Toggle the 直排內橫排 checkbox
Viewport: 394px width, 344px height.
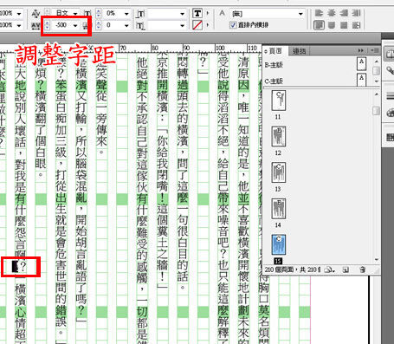coord(233,25)
